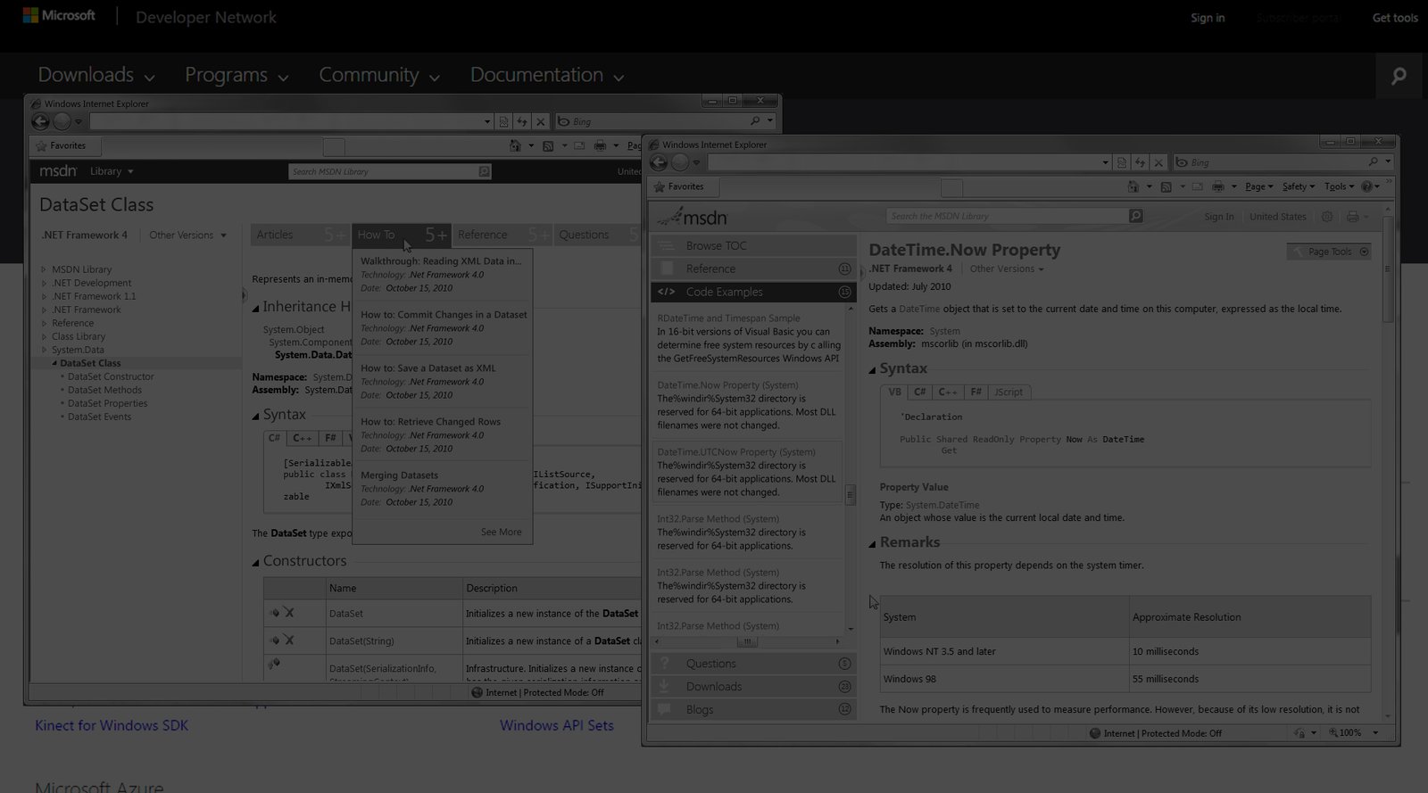Click the Microsoft logo in header
Screen dimensions: 1428x793
coord(59,16)
